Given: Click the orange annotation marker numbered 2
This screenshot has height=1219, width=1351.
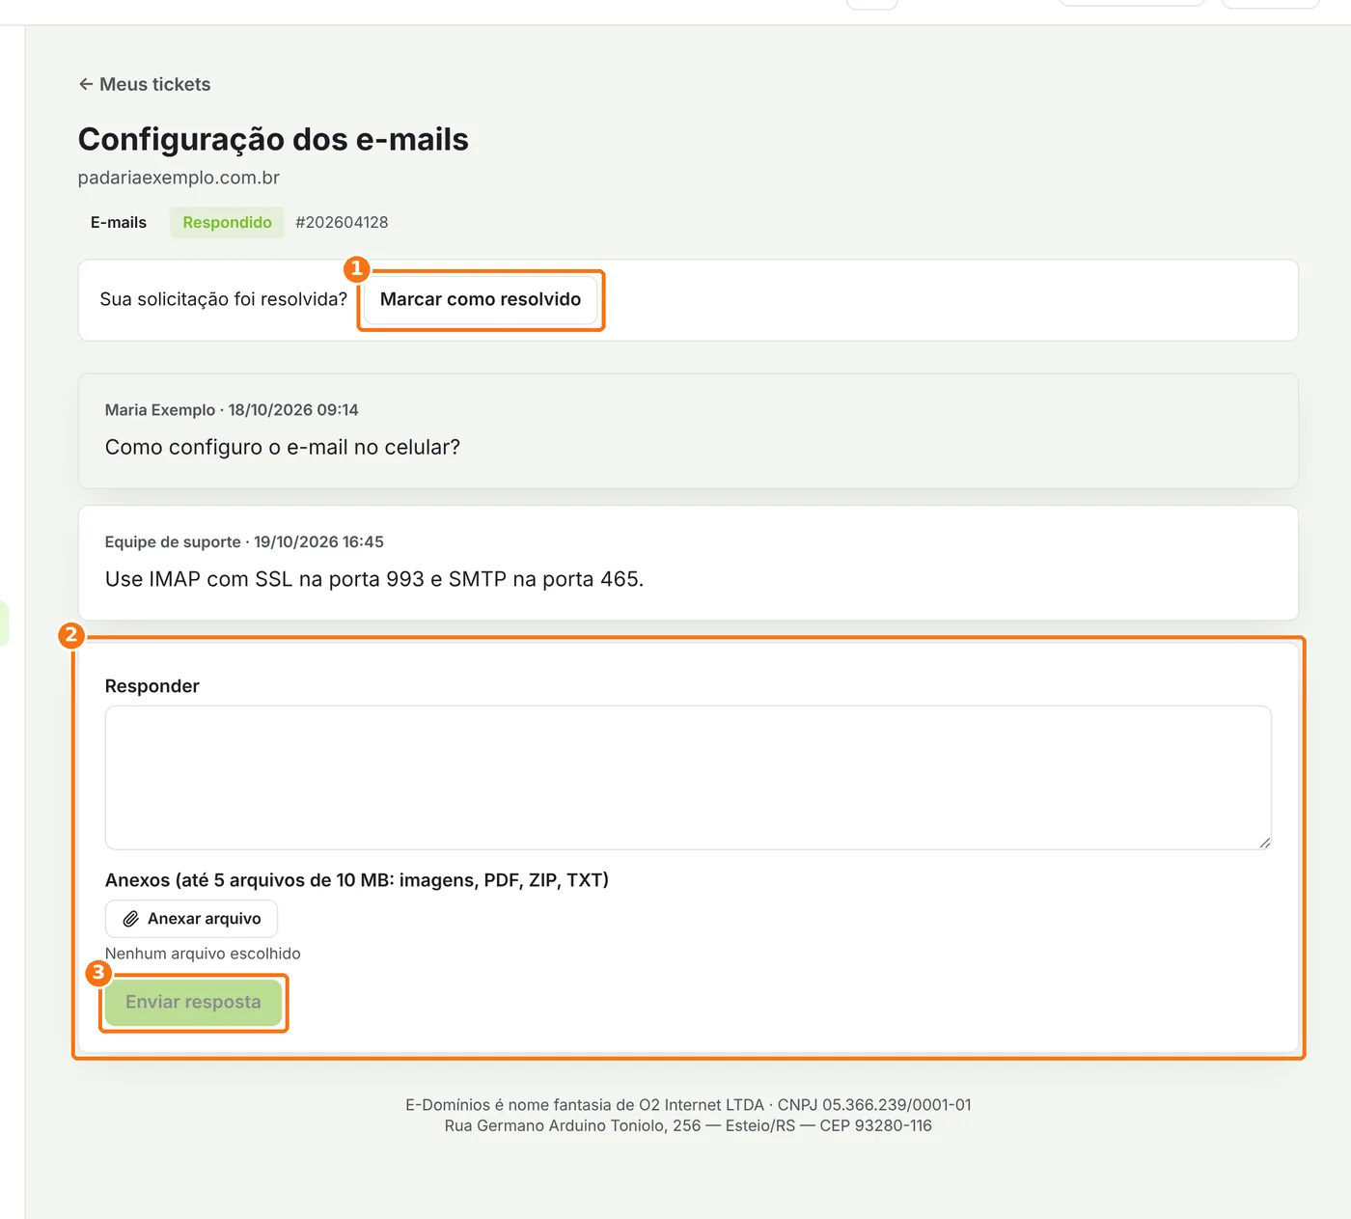Looking at the screenshot, I should point(70,635).
